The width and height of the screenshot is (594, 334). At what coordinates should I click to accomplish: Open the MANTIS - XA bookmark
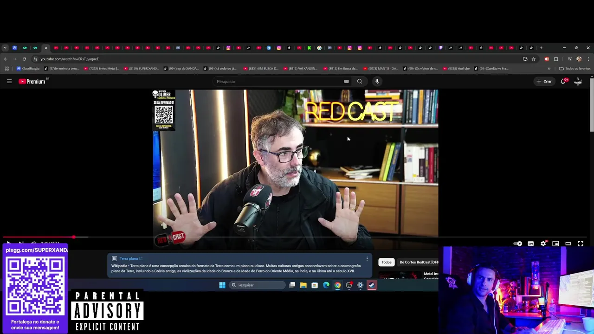tap(381, 69)
